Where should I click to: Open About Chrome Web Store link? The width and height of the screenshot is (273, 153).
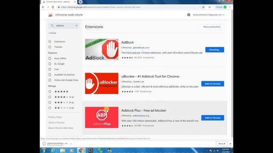tap(61, 128)
